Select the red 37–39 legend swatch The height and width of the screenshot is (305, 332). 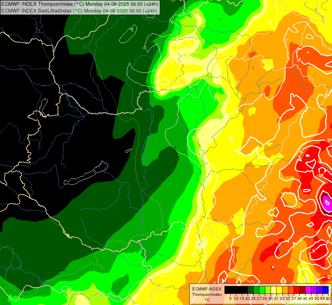[297, 290]
